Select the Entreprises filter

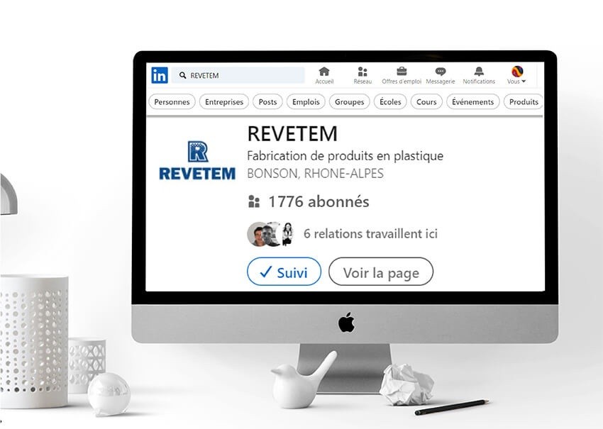[x=224, y=102]
